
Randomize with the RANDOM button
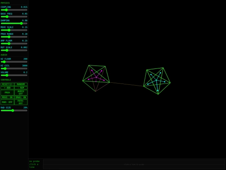pos(21,84)
